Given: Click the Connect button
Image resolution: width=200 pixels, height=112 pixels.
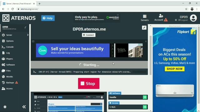Looking at the screenshot, I should click(89, 35).
